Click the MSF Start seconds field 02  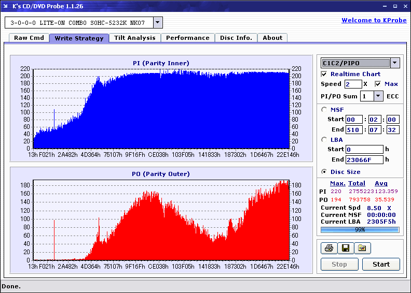tap(375, 120)
